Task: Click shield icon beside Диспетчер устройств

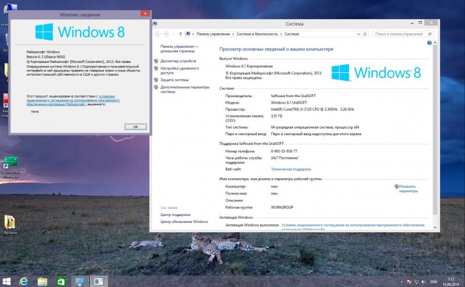Action: click(x=156, y=61)
